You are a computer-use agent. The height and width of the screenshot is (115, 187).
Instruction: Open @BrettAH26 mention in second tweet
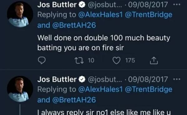click(x=74, y=100)
